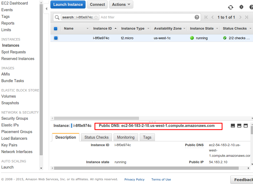253x184 pixels.
Task: Select Instances in the sidebar
Action: 11,45
